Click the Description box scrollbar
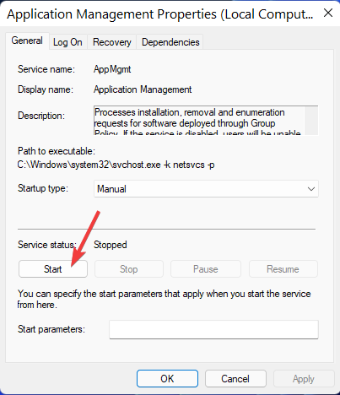 click(311, 121)
